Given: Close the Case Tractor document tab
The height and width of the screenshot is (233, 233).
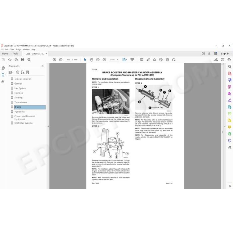Looking at the screenshot, I should 46,54.
